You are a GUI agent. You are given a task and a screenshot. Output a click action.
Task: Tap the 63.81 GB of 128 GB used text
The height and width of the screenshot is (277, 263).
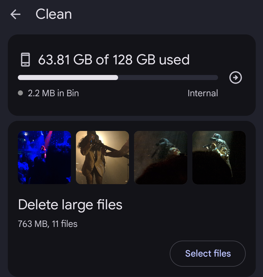(x=114, y=60)
